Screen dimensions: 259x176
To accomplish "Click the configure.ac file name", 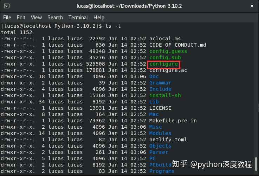I will 168,70.
